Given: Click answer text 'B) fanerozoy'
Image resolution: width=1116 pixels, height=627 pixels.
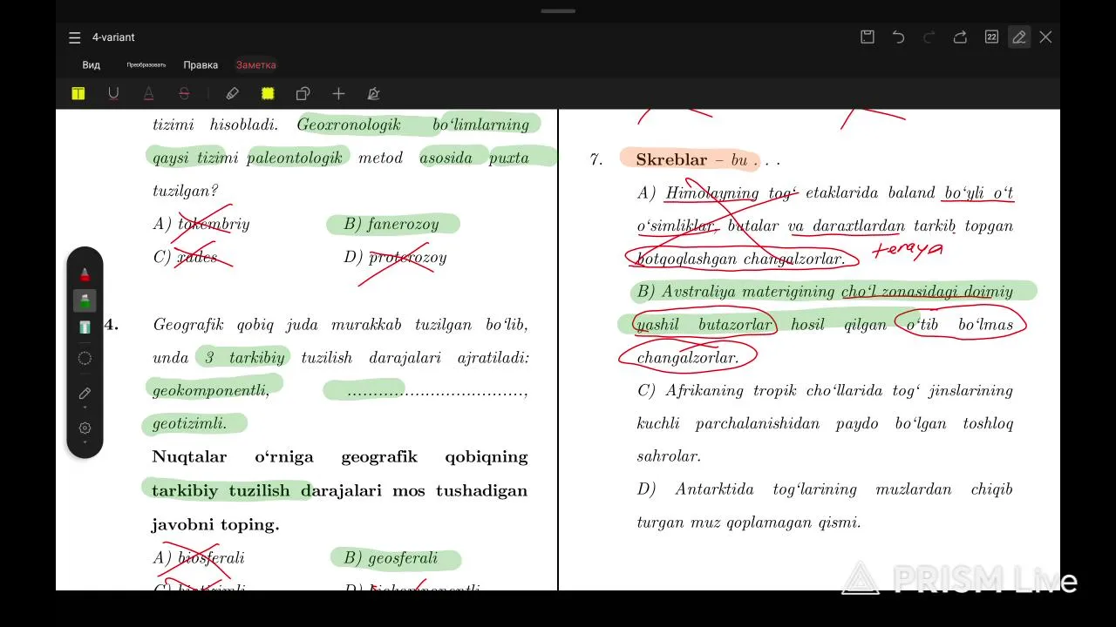Looking at the screenshot, I should coord(391,225).
